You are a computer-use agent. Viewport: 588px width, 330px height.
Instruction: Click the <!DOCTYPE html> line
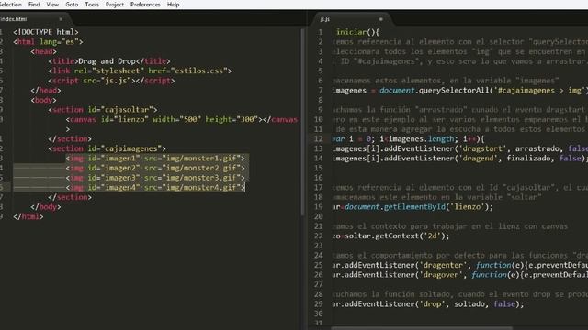point(46,32)
